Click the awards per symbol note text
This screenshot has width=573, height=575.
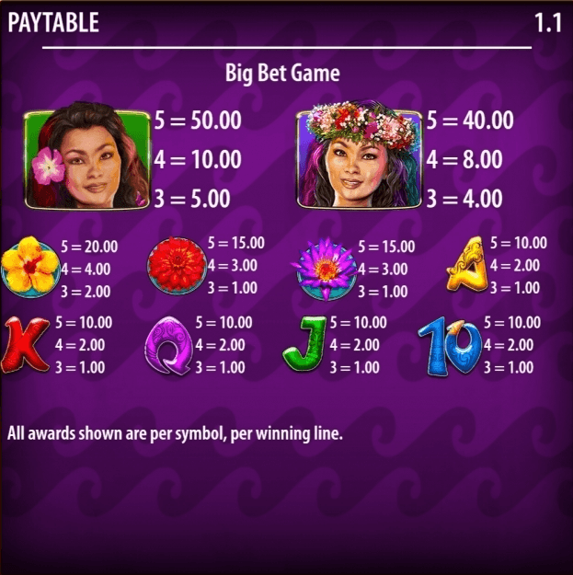click(175, 433)
